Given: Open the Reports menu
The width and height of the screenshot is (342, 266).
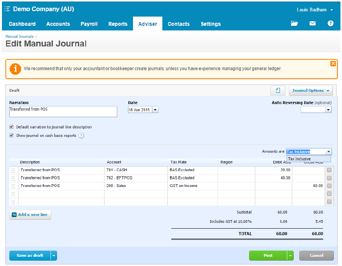Looking at the screenshot, I should point(118,24).
